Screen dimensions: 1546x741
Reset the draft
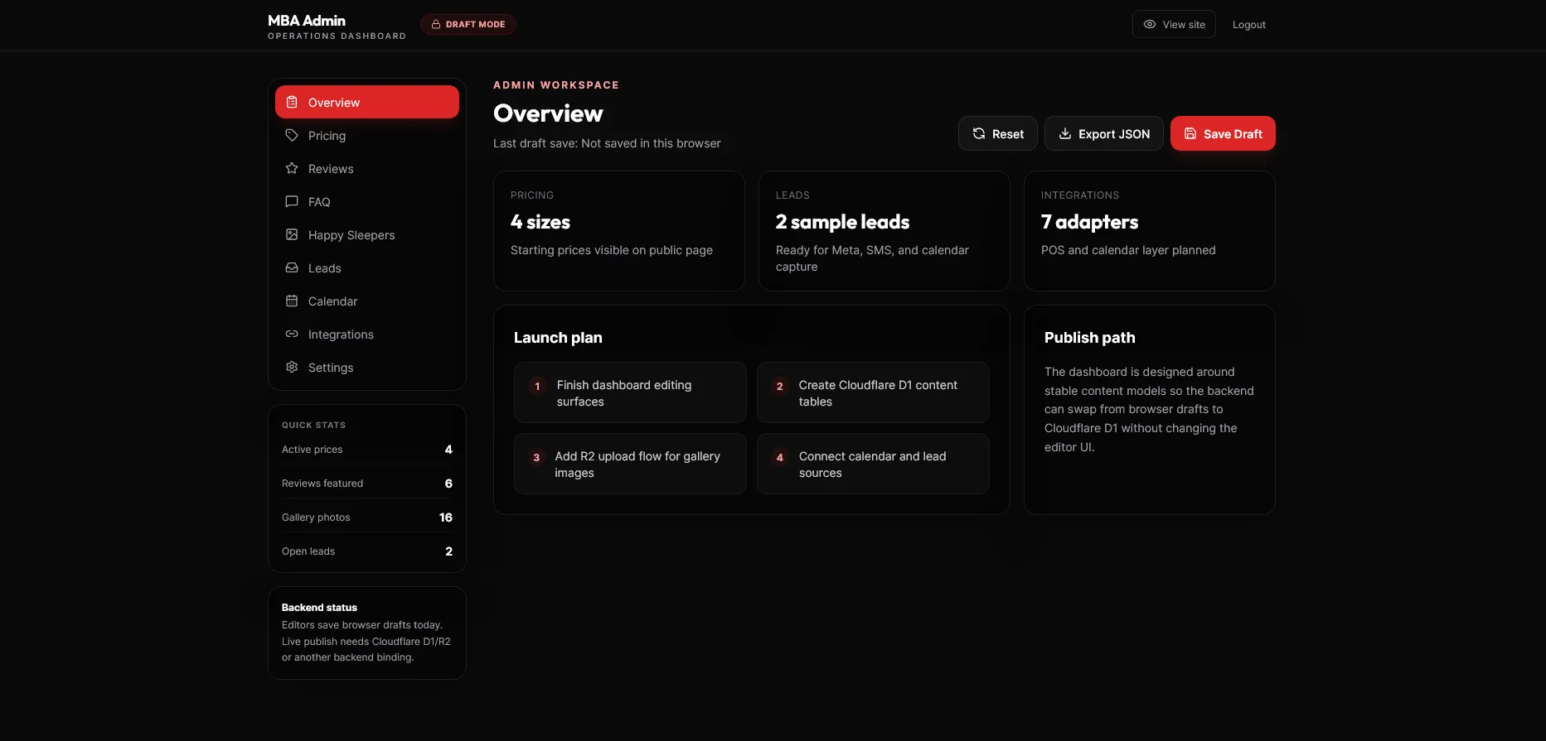(998, 133)
